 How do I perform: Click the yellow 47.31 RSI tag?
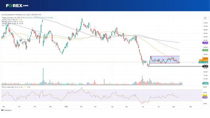(x=205, y=95)
